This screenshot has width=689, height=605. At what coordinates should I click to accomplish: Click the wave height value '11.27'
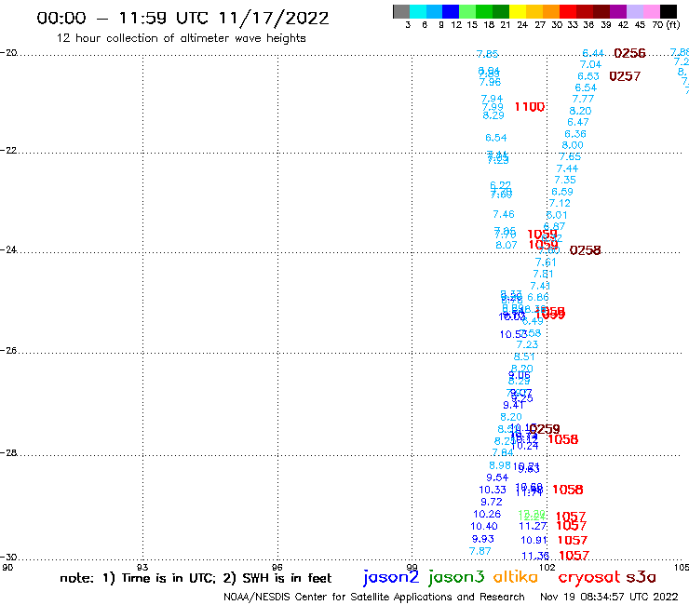point(533,527)
